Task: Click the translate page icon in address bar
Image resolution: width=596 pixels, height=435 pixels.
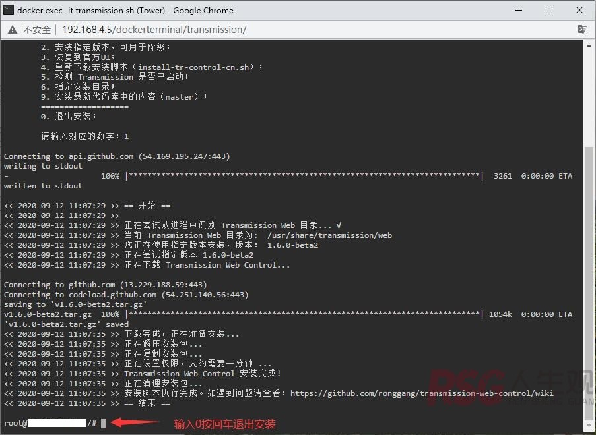Action: point(582,29)
